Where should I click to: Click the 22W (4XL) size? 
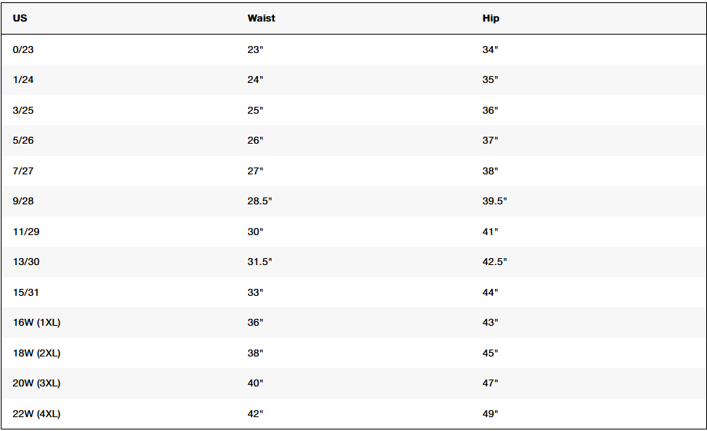[37, 413]
